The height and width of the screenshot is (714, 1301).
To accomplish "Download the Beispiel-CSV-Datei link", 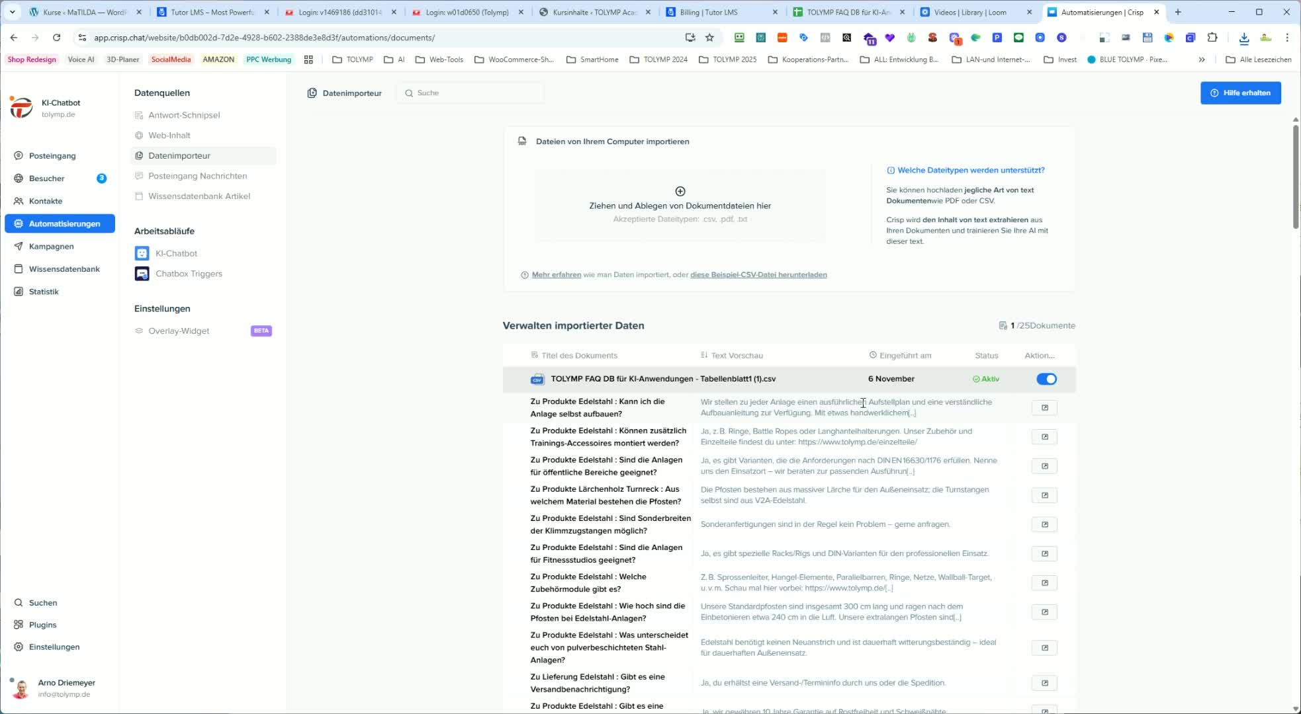I will (x=758, y=275).
